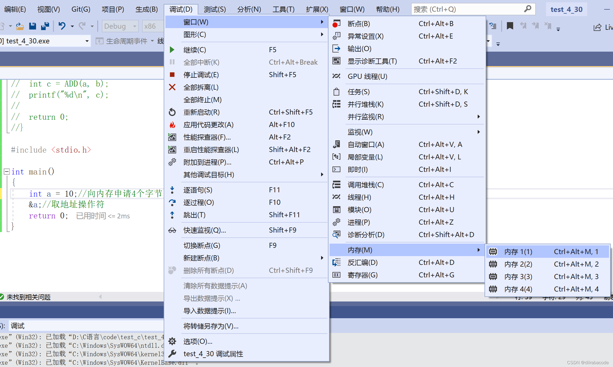Choose 导入数据提示(I)... menu entry

[x=246, y=311]
